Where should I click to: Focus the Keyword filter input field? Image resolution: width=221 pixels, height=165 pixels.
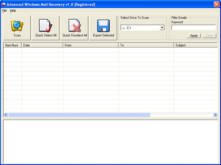(x=193, y=27)
